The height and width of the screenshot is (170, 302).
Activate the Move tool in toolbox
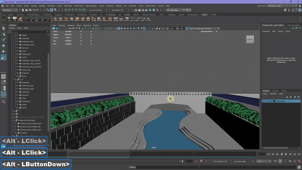pyautogui.click(x=3, y=45)
